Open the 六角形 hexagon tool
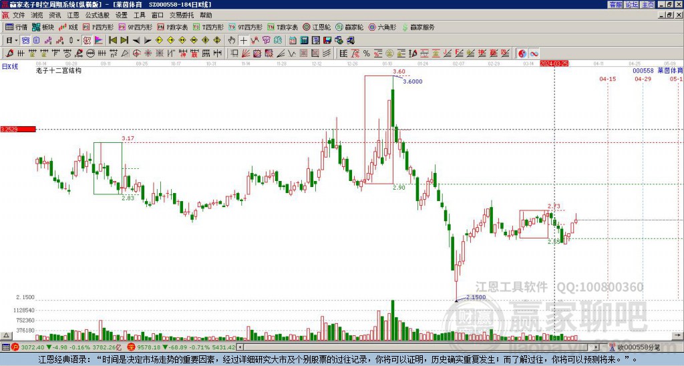Screen dimensions: 684x366 pos(382,27)
